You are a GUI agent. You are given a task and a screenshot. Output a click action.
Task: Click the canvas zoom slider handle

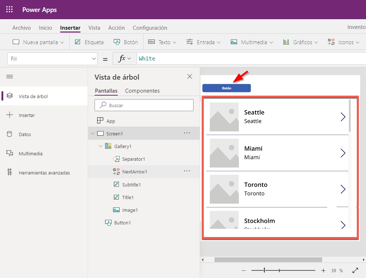[264, 270]
